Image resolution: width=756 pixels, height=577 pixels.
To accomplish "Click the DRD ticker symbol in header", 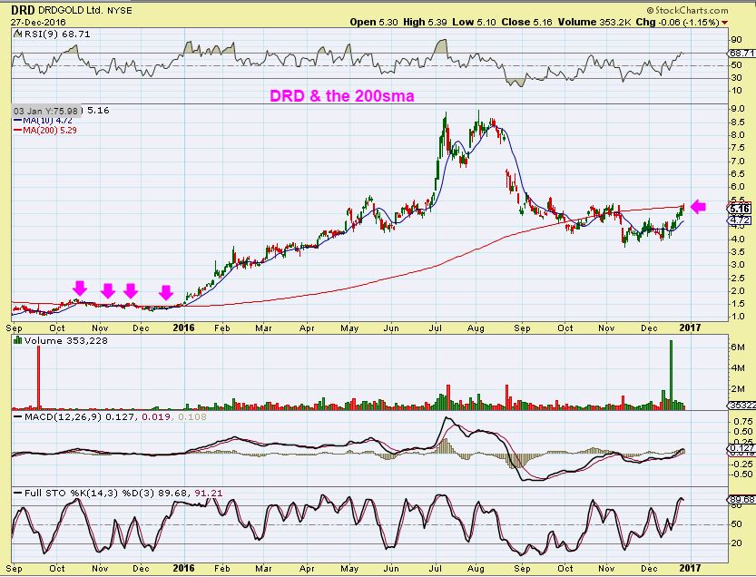I will pyautogui.click(x=22, y=10).
